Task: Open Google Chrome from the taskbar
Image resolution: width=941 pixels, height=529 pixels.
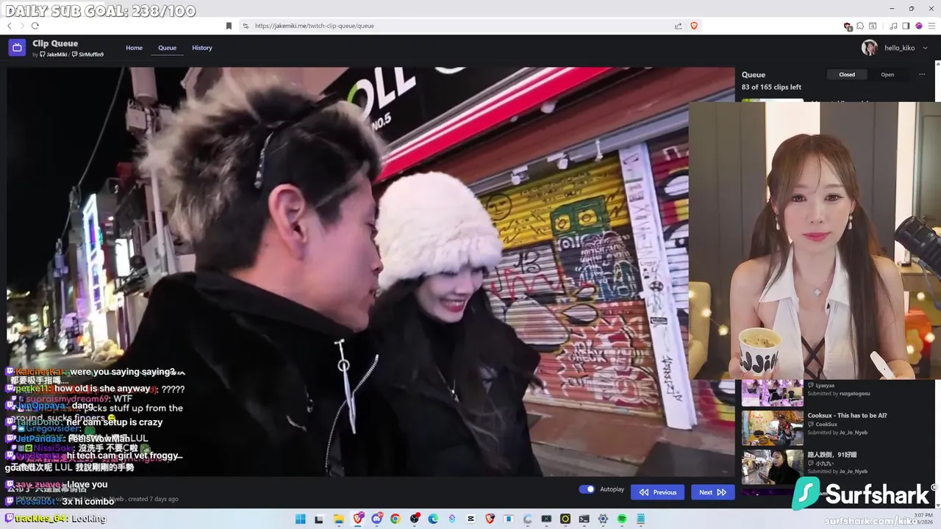Action: pos(395,519)
